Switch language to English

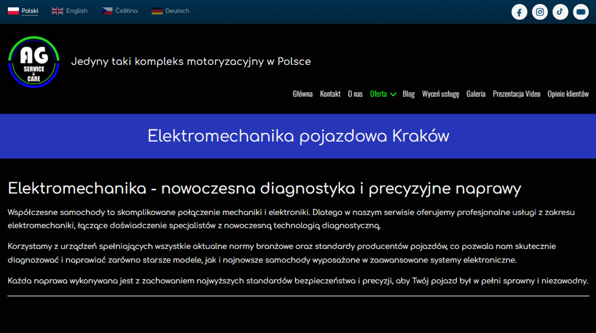(x=77, y=11)
